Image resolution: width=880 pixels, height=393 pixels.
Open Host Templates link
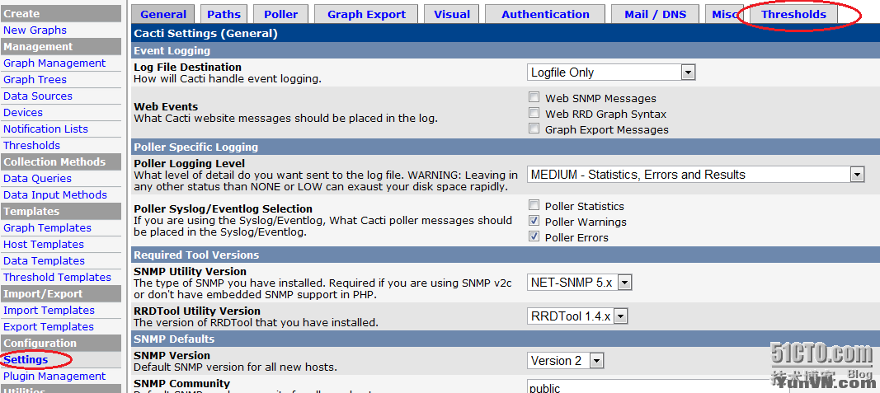(x=44, y=245)
